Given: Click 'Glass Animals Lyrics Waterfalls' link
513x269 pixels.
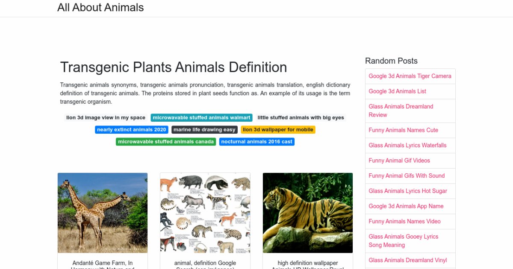Looking at the screenshot, I should (x=407, y=146).
